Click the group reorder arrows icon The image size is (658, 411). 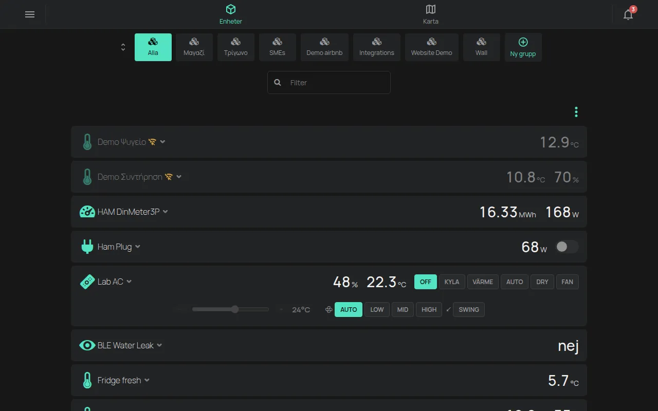point(123,47)
